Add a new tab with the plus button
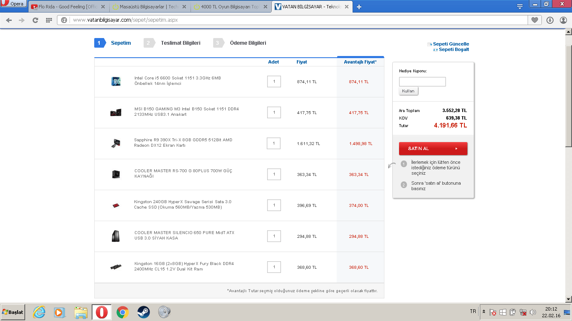 click(359, 7)
